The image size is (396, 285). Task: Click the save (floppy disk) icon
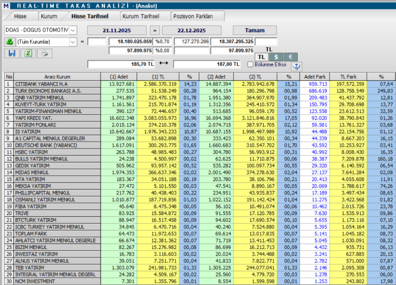(12, 54)
